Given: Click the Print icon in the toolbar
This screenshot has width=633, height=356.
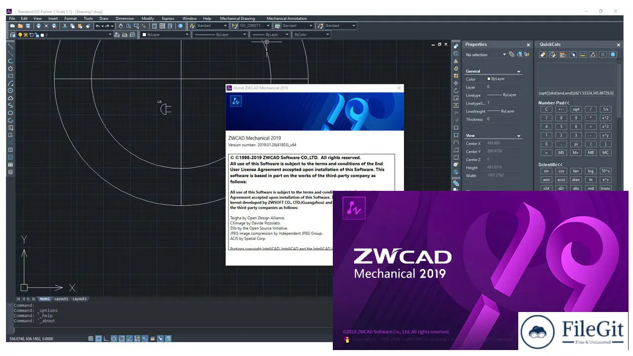Looking at the screenshot, I should (x=39, y=26).
